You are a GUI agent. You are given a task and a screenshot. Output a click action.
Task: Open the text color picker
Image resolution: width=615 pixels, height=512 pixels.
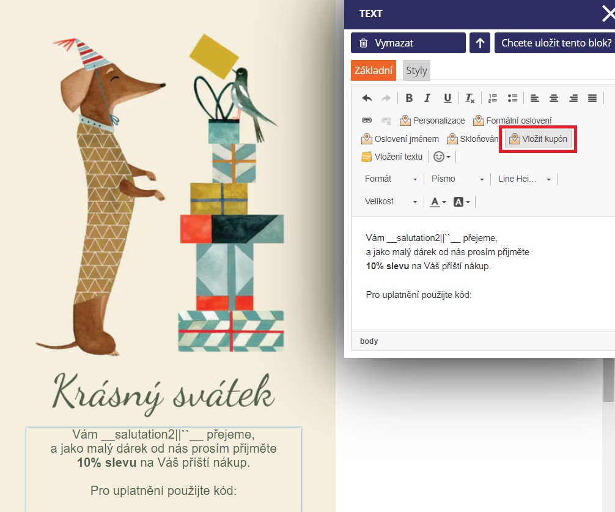[437, 201]
